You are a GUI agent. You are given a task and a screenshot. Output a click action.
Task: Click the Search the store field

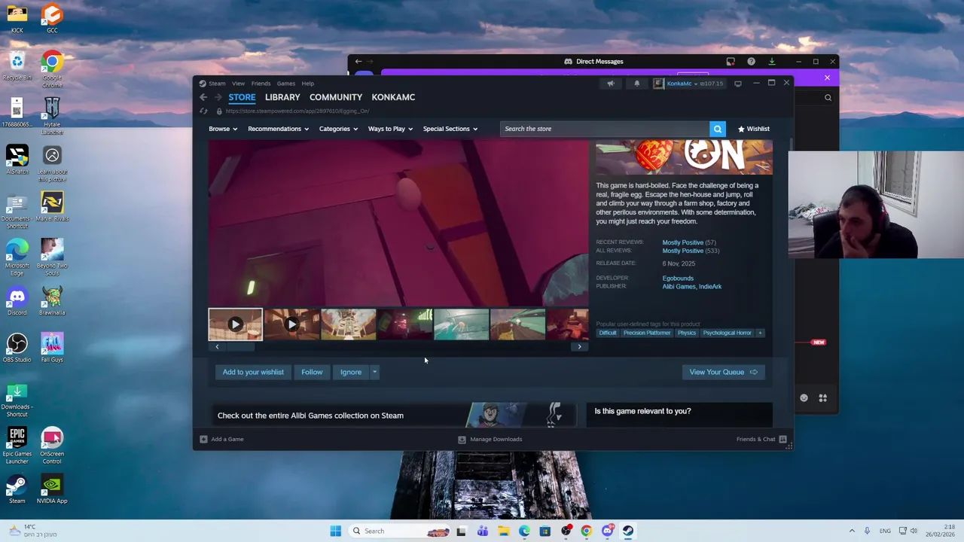604,129
